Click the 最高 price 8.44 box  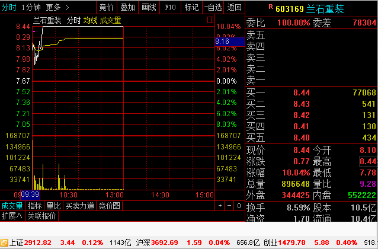[x=368, y=161]
